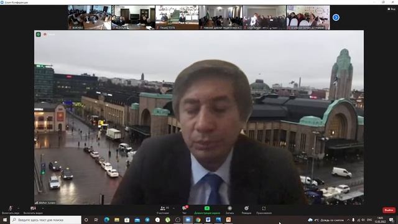Screen dimensions: 398x224
Task: Expand the Participants options arrow
Action: click(174, 208)
